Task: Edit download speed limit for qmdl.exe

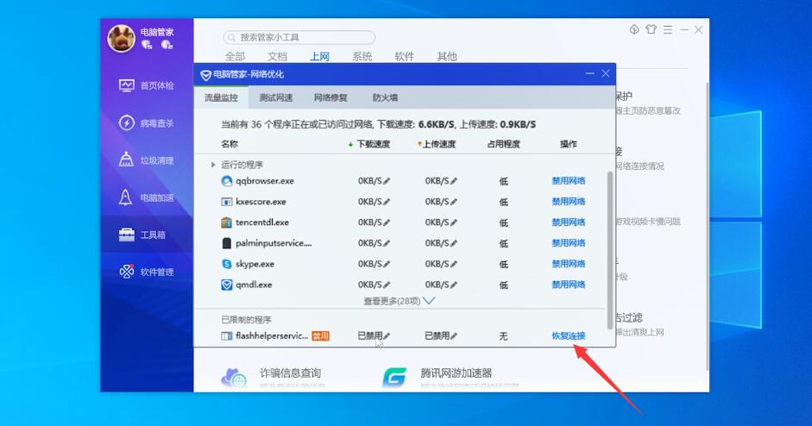Action: click(x=387, y=285)
